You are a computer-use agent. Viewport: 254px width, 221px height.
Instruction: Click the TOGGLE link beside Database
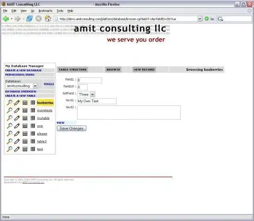49,84
